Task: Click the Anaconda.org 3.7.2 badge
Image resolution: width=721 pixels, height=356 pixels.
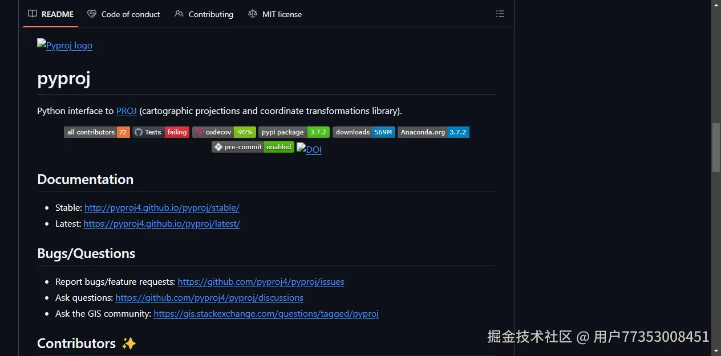Action: [x=434, y=132]
